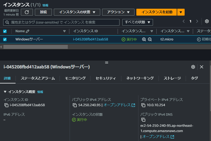Click the ec2-54-250-240-95 DNS name text
Screen dimensions: 211x141
point(167,128)
